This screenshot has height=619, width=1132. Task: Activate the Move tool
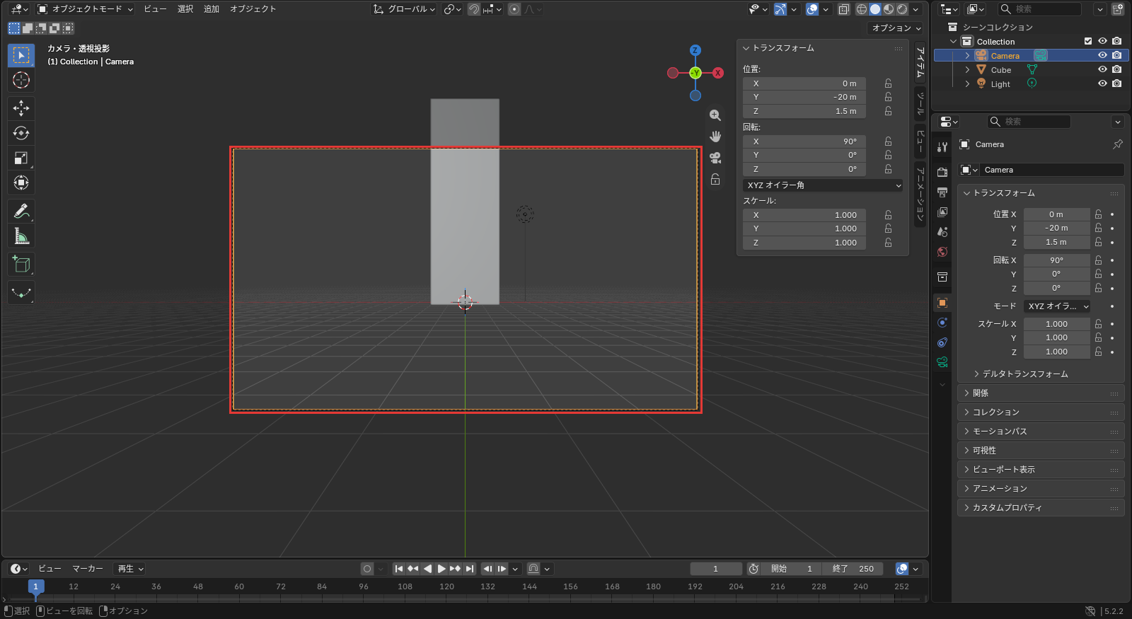[x=21, y=108]
